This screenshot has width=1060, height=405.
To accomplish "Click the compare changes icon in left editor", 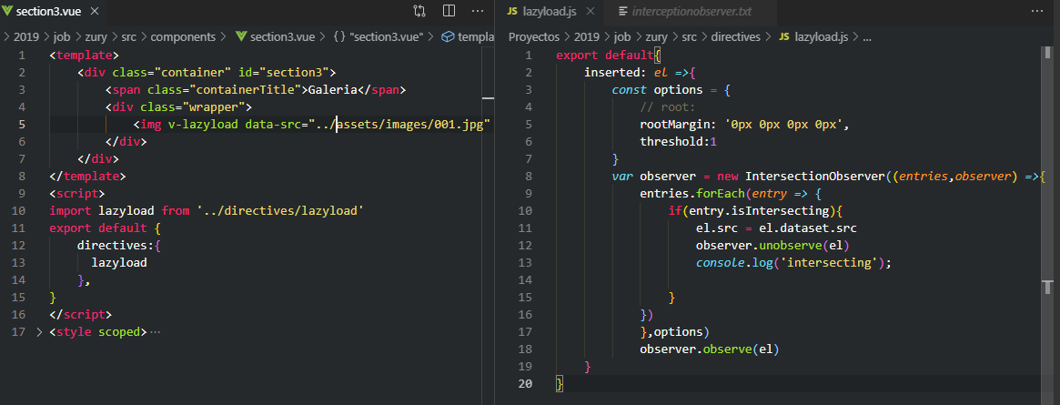I will pos(419,11).
